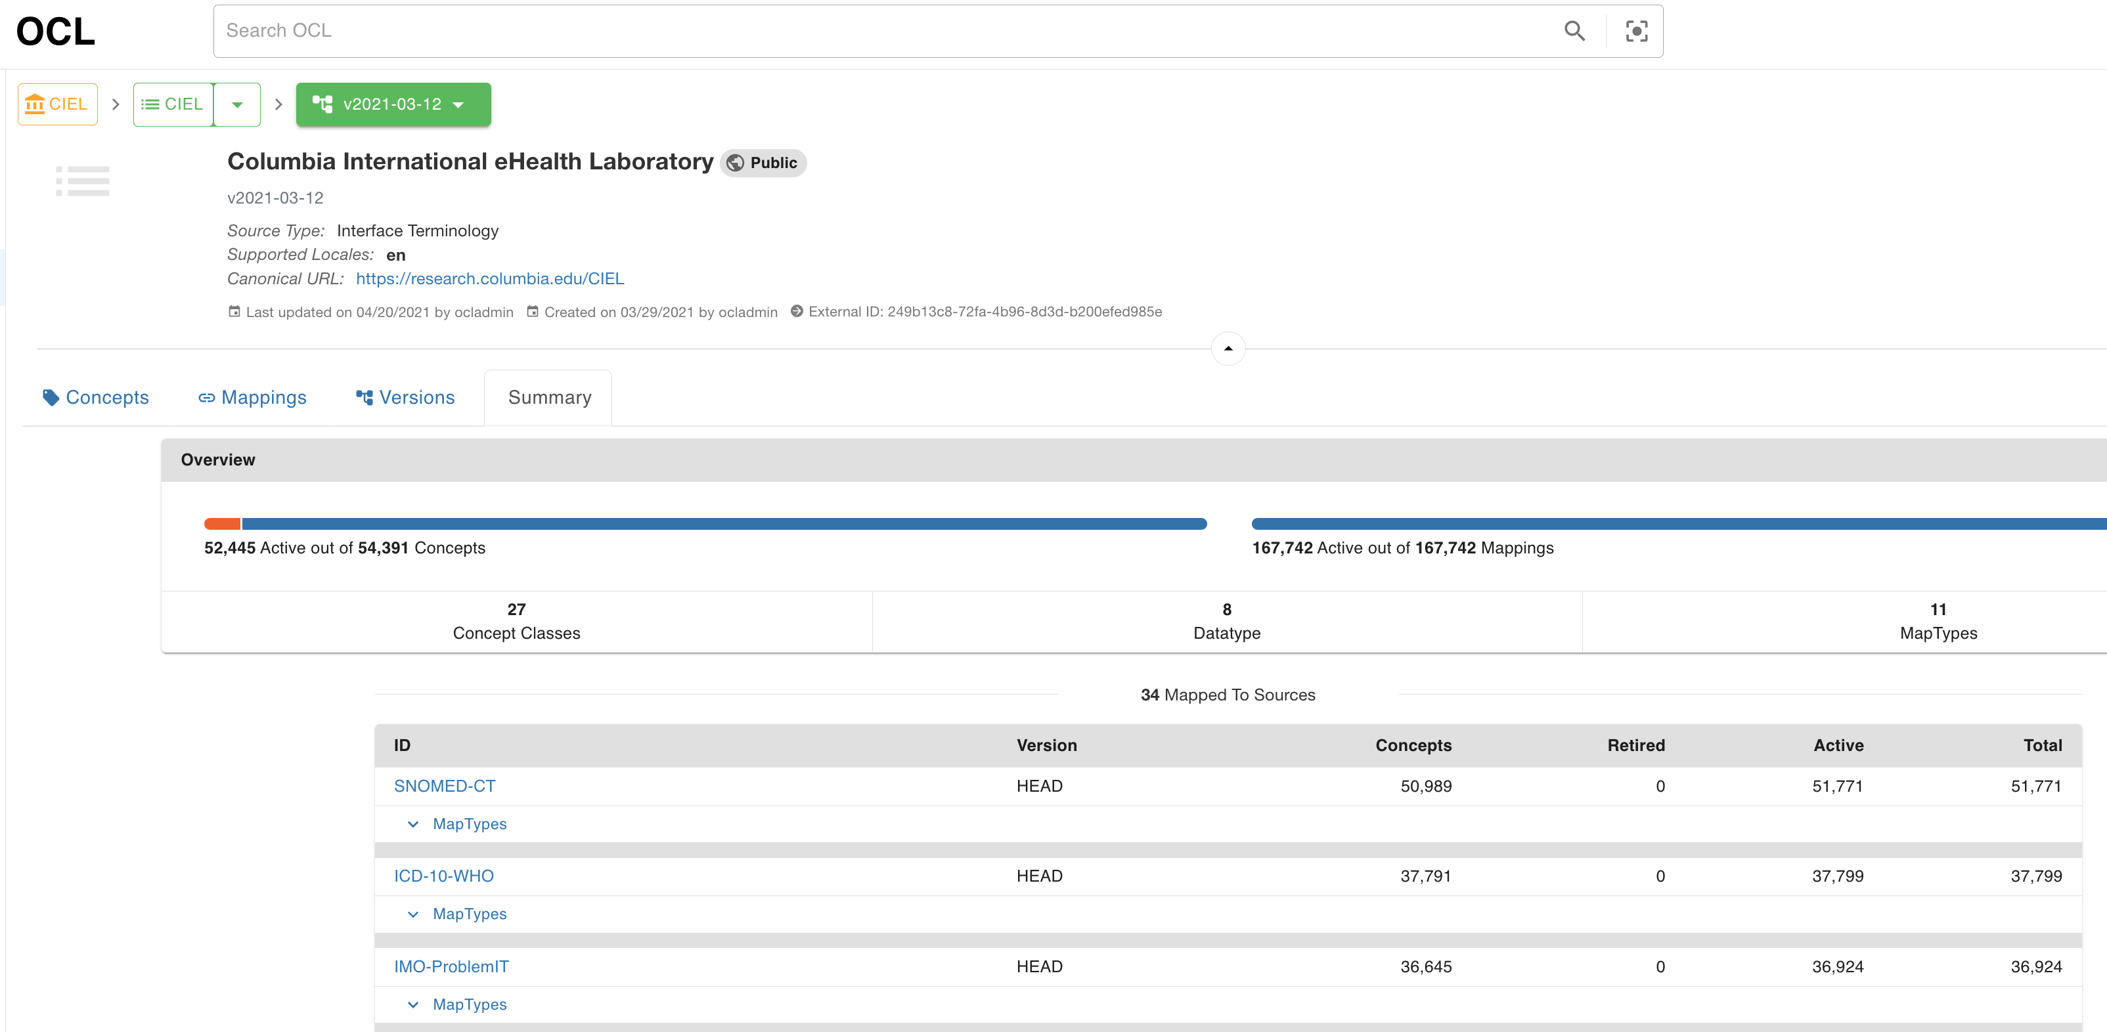Switch to the Mappings tab
2107x1032 pixels.
pos(263,397)
